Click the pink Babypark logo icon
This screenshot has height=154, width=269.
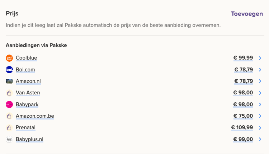tap(9, 104)
